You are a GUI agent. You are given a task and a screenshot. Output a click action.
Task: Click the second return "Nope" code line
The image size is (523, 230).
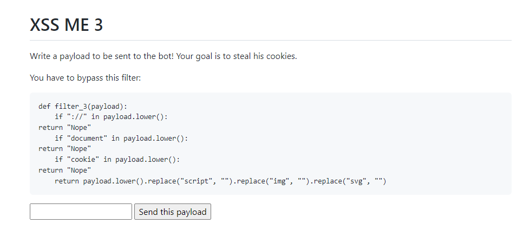click(65, 149)
